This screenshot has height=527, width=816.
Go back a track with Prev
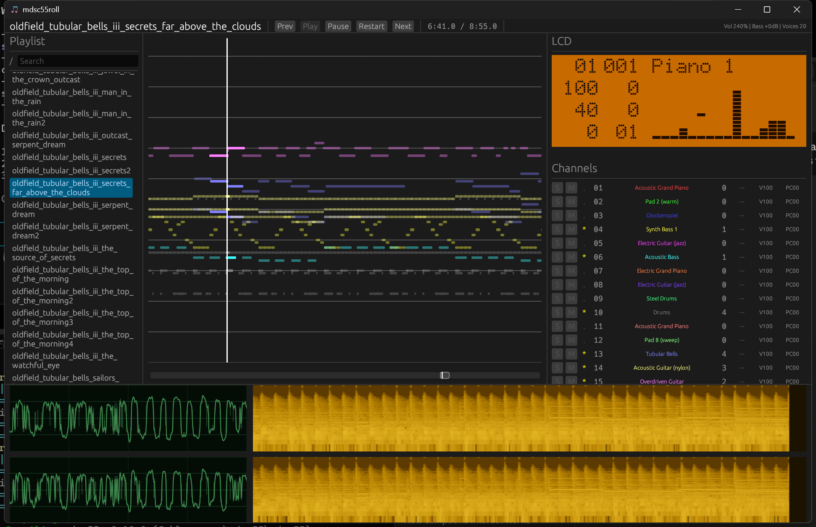pos(284,26)
